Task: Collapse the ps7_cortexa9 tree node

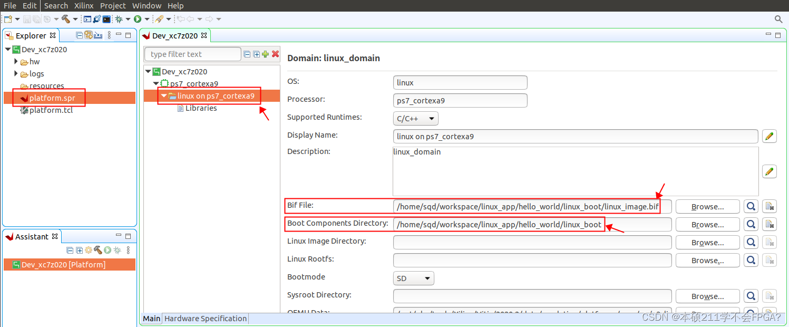Action: pos(155,83)
